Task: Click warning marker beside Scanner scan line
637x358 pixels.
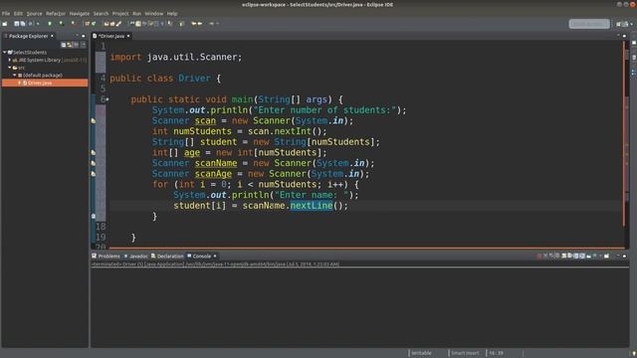Action: [x=94, y=121]
